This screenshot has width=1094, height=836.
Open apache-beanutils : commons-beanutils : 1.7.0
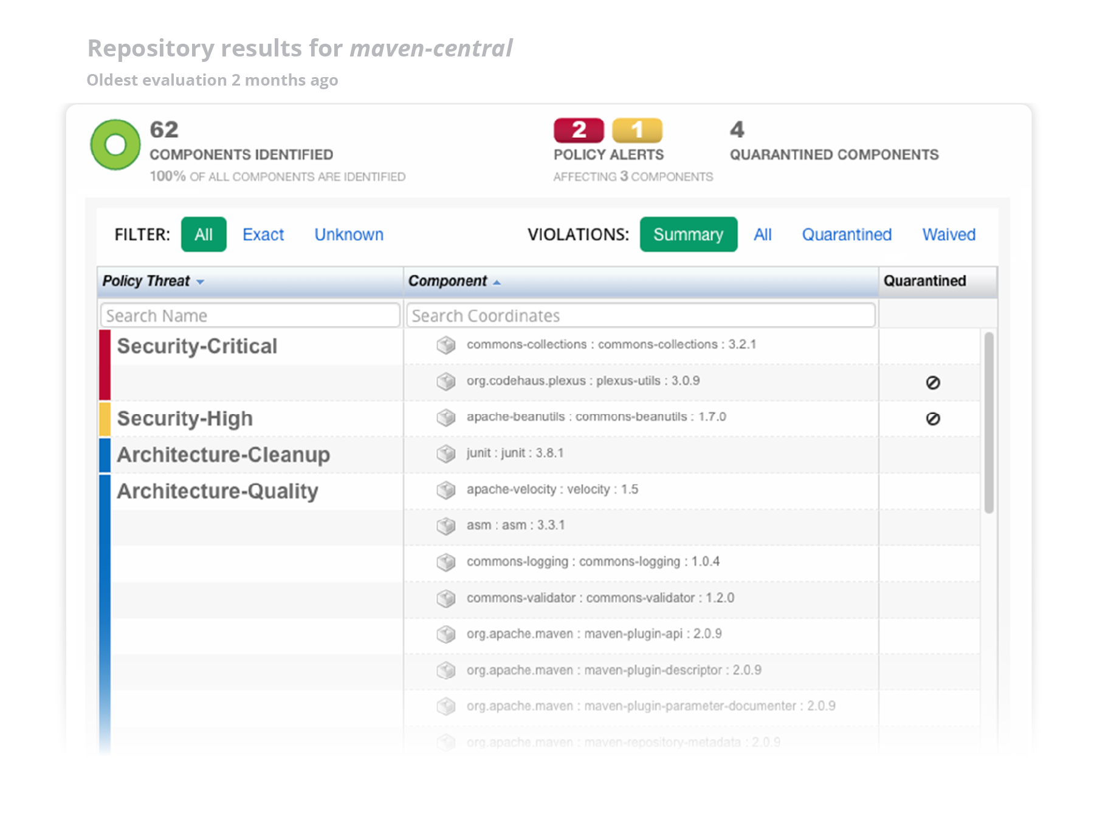596,416
